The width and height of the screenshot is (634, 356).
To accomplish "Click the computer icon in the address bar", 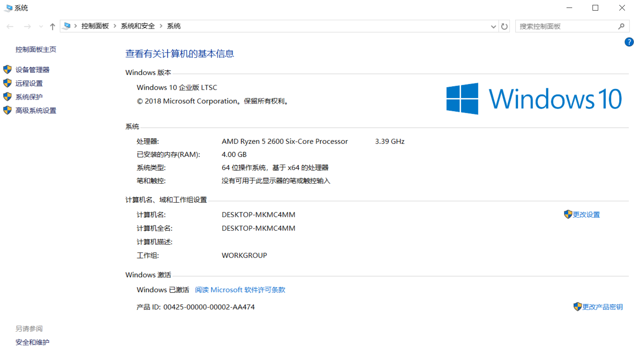I will (x=67, y=26).
